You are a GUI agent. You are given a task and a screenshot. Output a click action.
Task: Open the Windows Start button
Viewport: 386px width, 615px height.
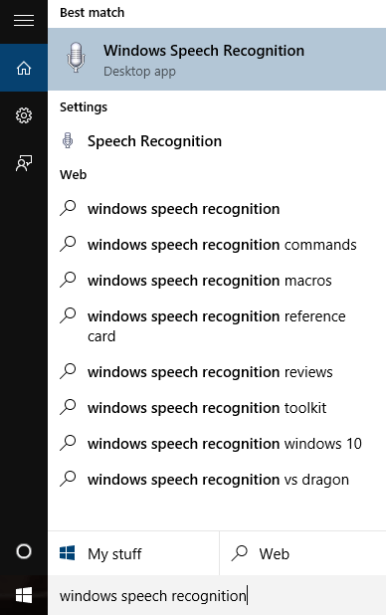click(x=24, y=595)
